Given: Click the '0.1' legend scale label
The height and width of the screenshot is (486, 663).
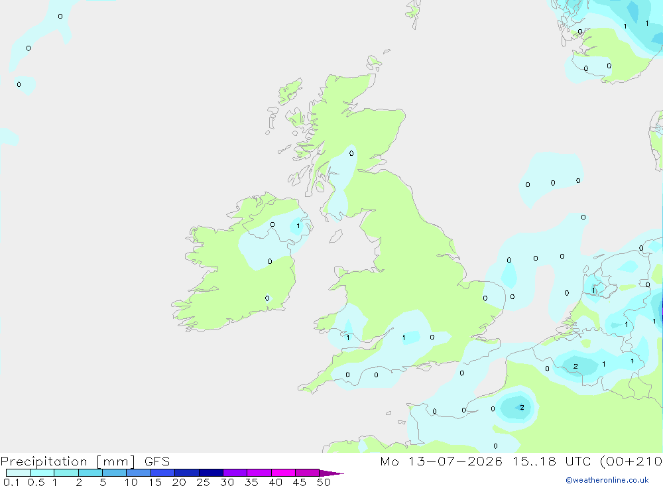Looking at the screenshot, I should coord(11,482).
